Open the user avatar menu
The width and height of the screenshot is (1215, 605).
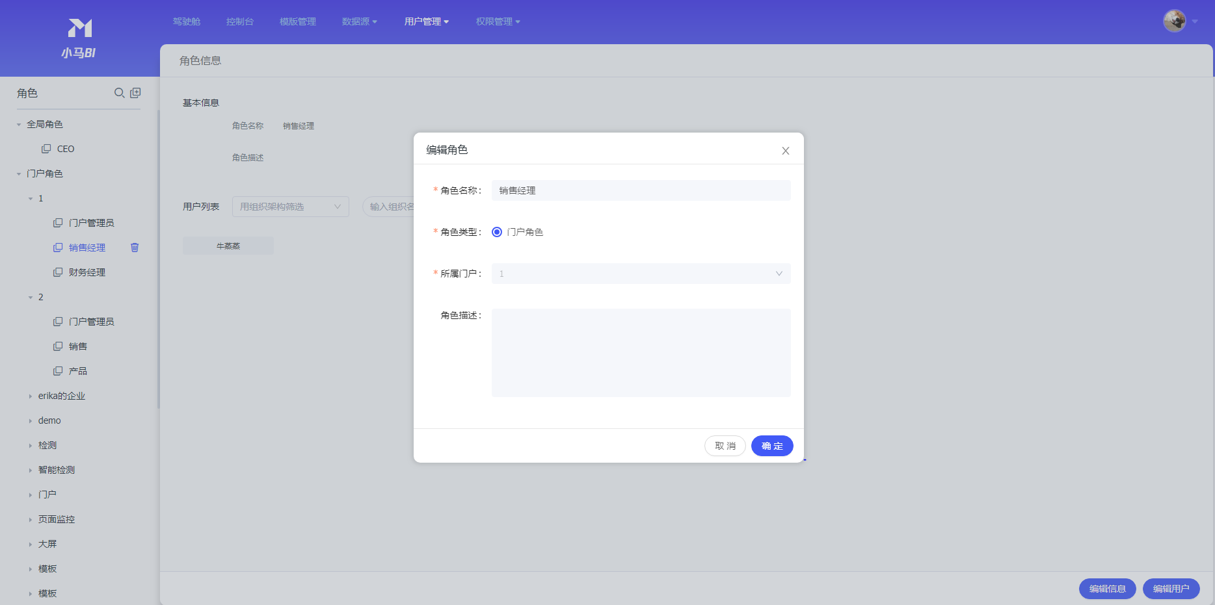(1175, 21)
